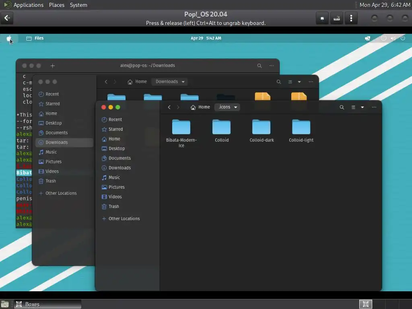Click the guest power icon in top bar
Viewport: 412px width, 309px height.
click(403, 38)
